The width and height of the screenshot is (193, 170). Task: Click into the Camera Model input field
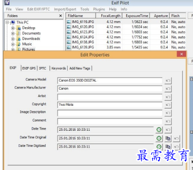[x=110, y=80]
